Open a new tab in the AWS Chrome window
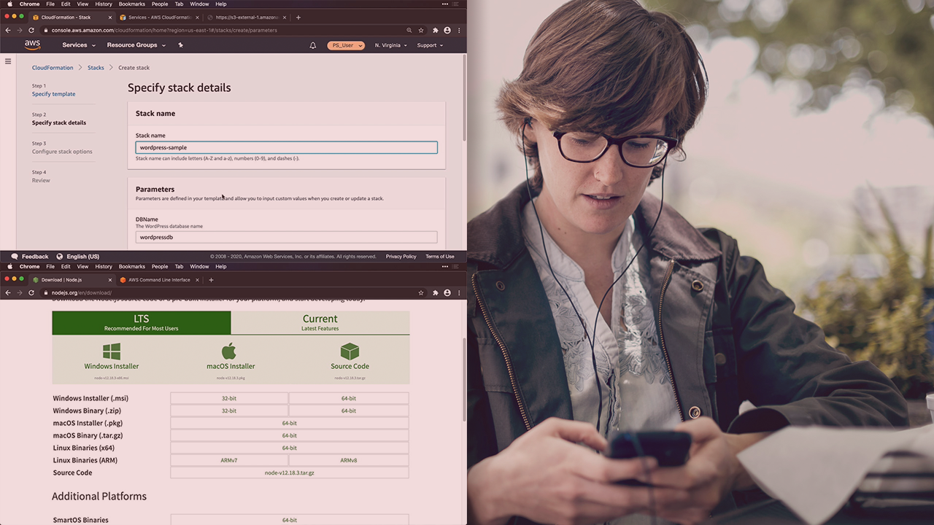 coord(298,17)
